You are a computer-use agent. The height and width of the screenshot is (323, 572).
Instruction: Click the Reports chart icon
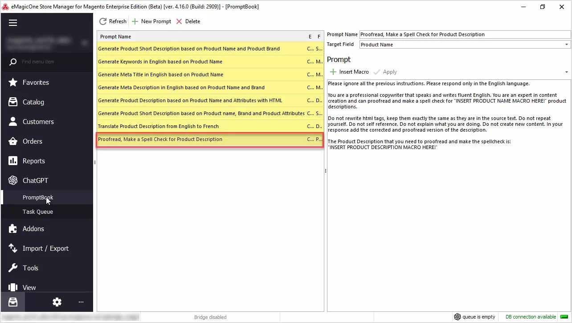pyautogui.click(x=13, y=161)
